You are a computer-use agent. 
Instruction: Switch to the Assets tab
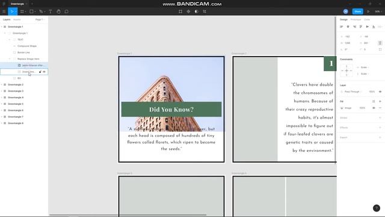coord(17,19)
